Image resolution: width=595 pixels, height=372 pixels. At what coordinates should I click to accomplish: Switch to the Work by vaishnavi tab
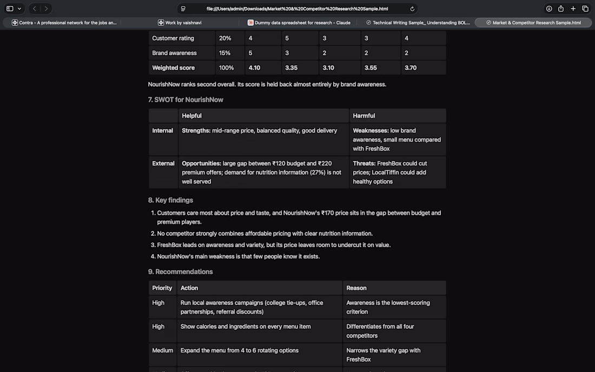coord(180,23)
